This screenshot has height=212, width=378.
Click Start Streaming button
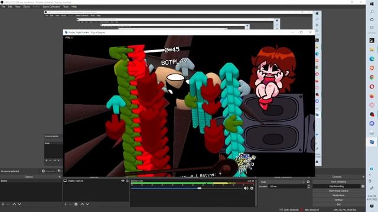(x=338, y=182)
